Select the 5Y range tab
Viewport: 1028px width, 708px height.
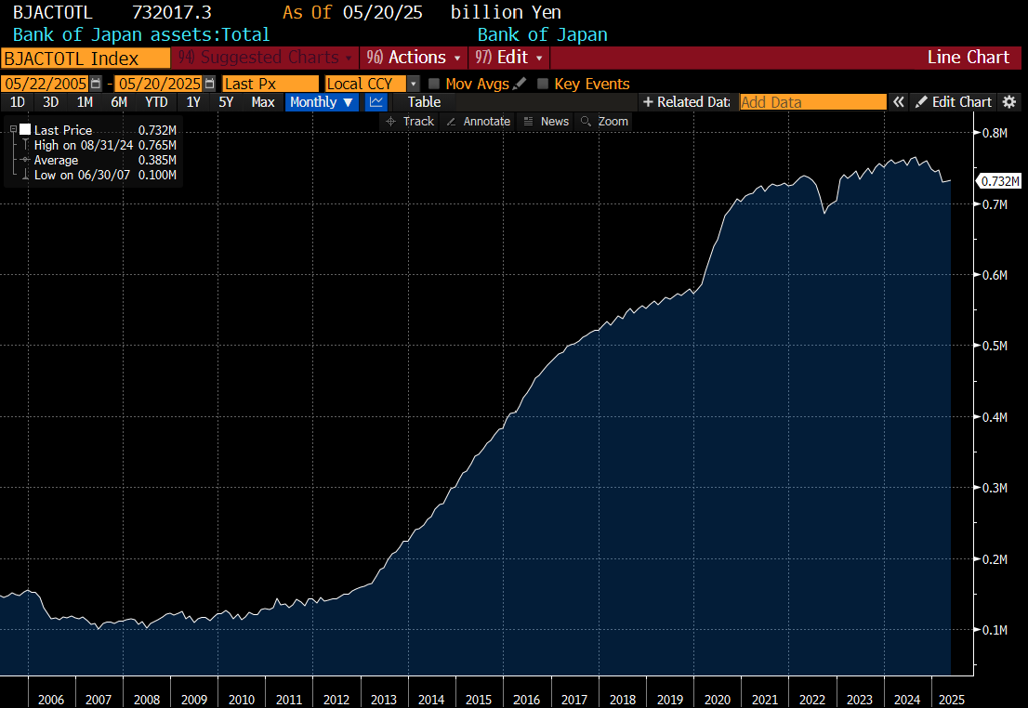tap(226, 101)
